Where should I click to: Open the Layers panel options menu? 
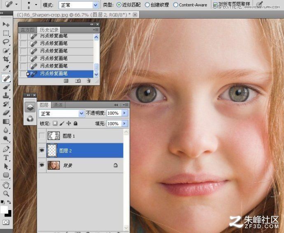[126, 105]
